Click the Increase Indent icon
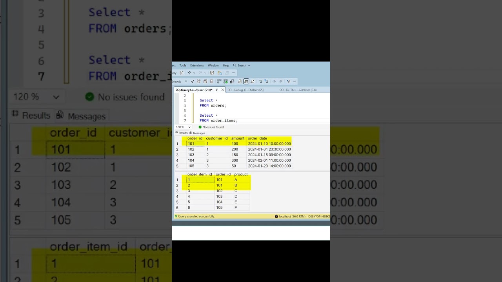The image size is (502, 282). [x=280, y=81]
